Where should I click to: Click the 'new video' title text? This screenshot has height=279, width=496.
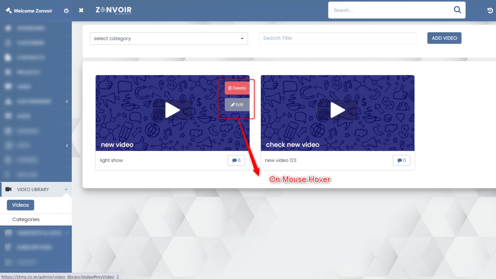117,145
